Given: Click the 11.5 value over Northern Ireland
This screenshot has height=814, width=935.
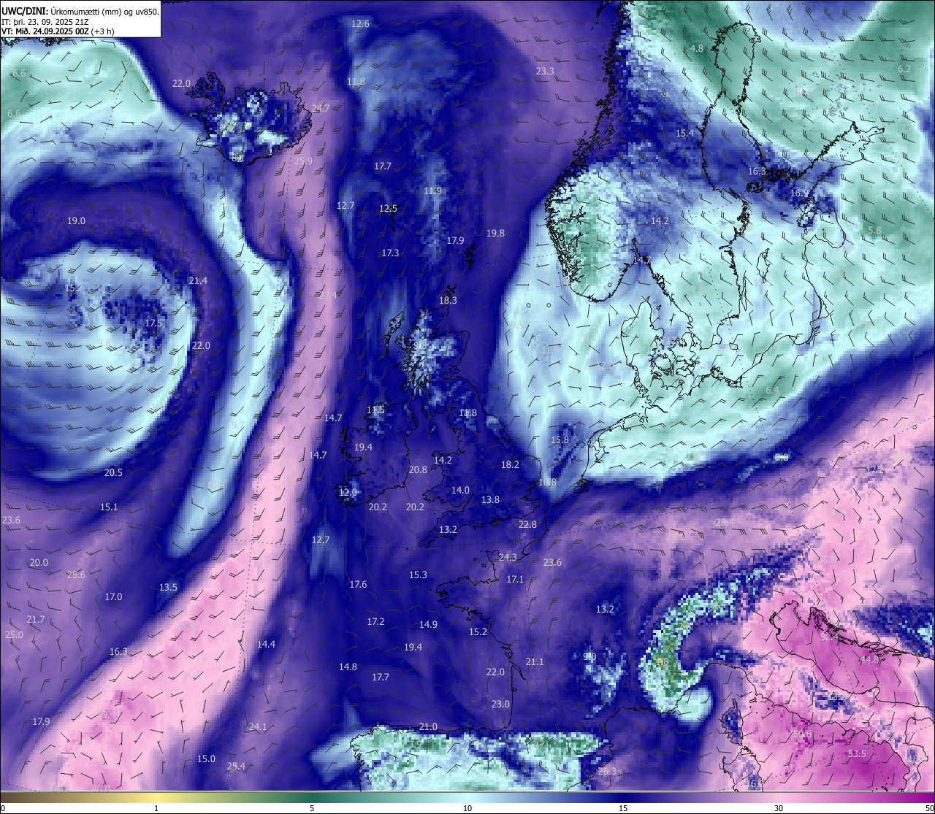Looking at the screenshot, I should (x=375, y=410).
